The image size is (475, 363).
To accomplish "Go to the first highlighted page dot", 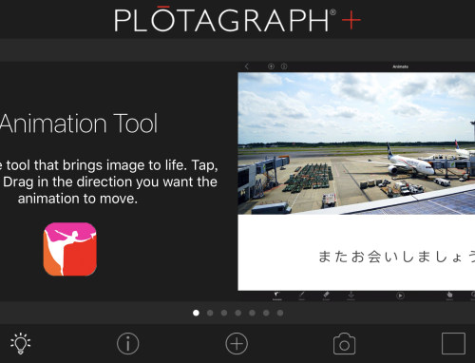I will click(196, 313).
